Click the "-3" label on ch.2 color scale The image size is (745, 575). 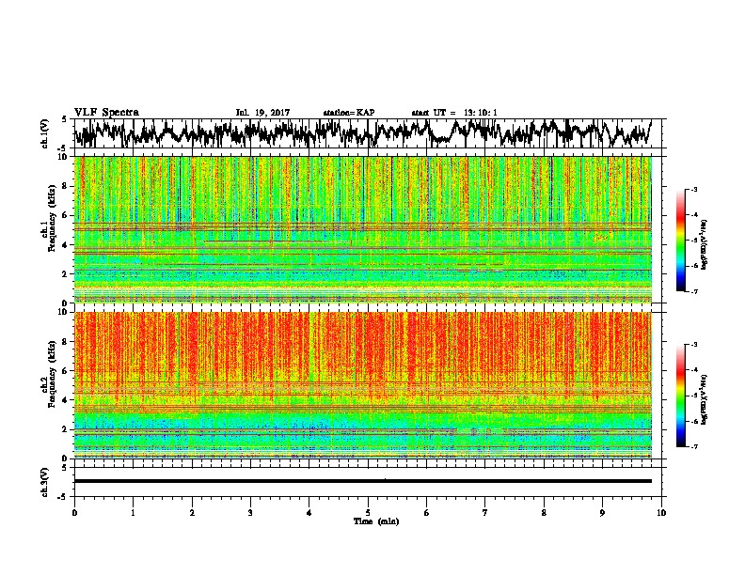click(694, 345)
